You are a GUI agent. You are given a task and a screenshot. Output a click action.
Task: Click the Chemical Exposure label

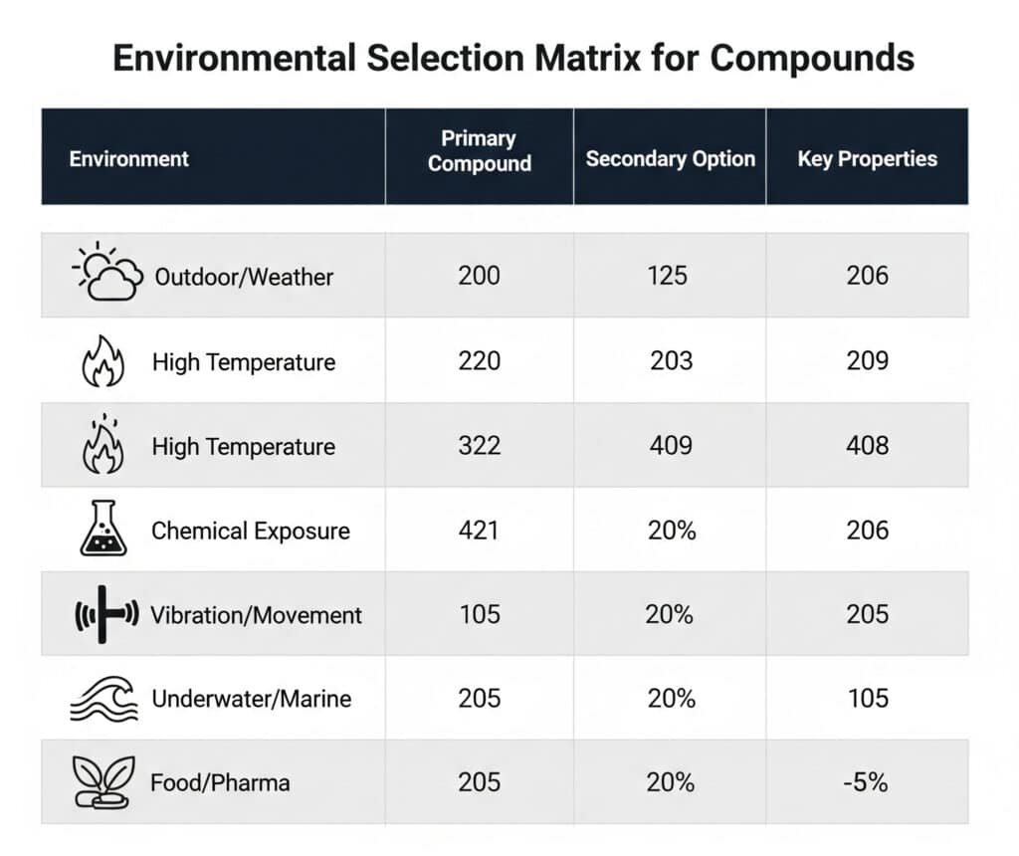click(250, 531)
